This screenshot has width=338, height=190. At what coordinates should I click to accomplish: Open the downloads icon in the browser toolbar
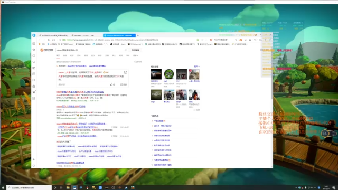[x=246, y=40]
